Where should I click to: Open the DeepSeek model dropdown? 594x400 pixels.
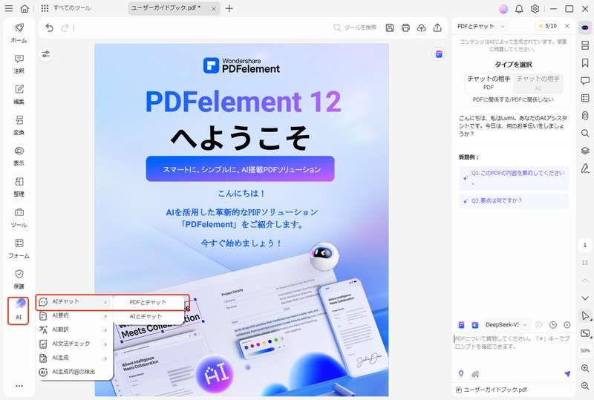coord(506,324)
